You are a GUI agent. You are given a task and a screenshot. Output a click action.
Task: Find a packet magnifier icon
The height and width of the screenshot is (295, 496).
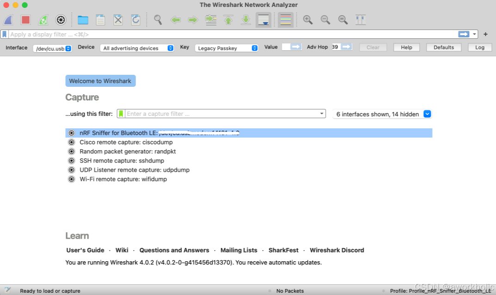(x=158, y=20)
